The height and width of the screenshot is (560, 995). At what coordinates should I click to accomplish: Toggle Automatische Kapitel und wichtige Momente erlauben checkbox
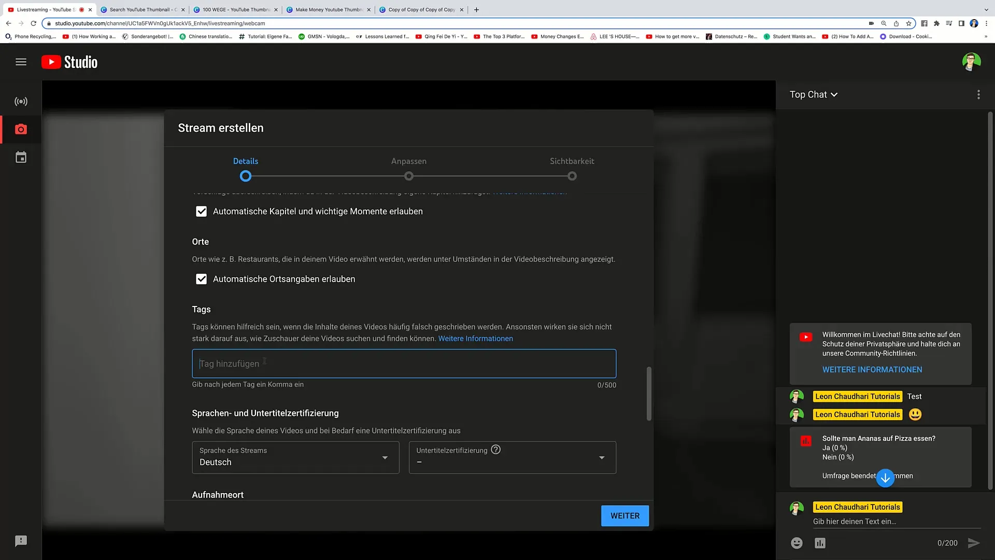coord(201,211)
